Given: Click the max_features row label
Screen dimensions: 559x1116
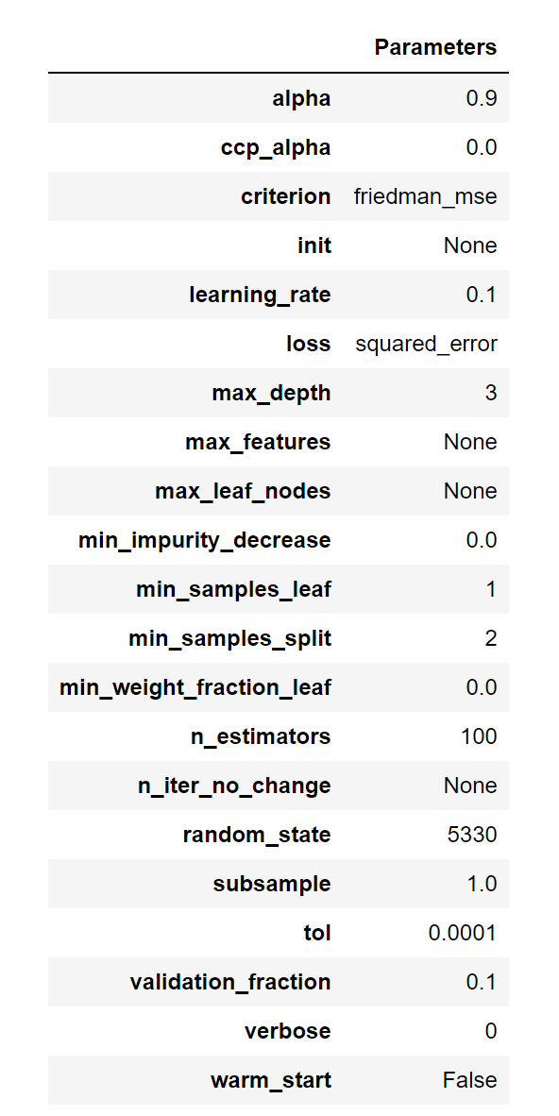Looking at the screenshot, I should pos(258,442).
